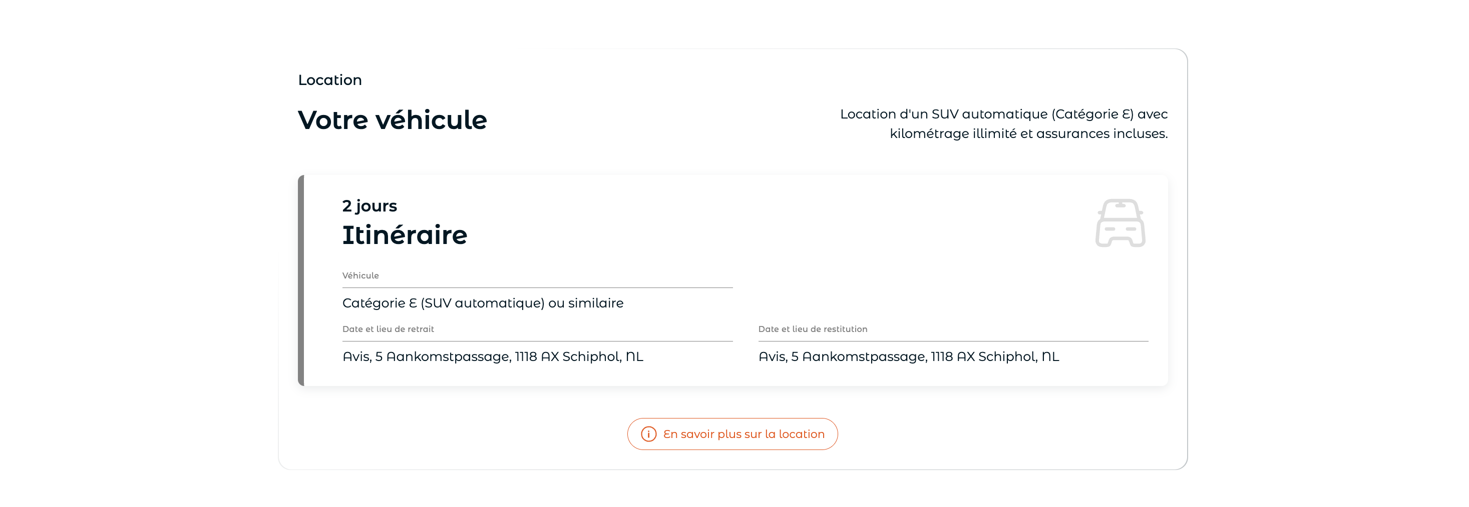Image resolution: width=1469 pixels, height=507 pixels.
Task: Click the divider under 'Véhicule' label
Action: [537, 287]
